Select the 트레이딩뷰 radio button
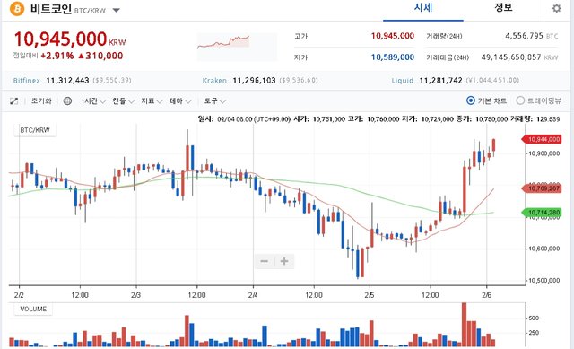This screenshot has height=349, width=574. coord(520,100)
